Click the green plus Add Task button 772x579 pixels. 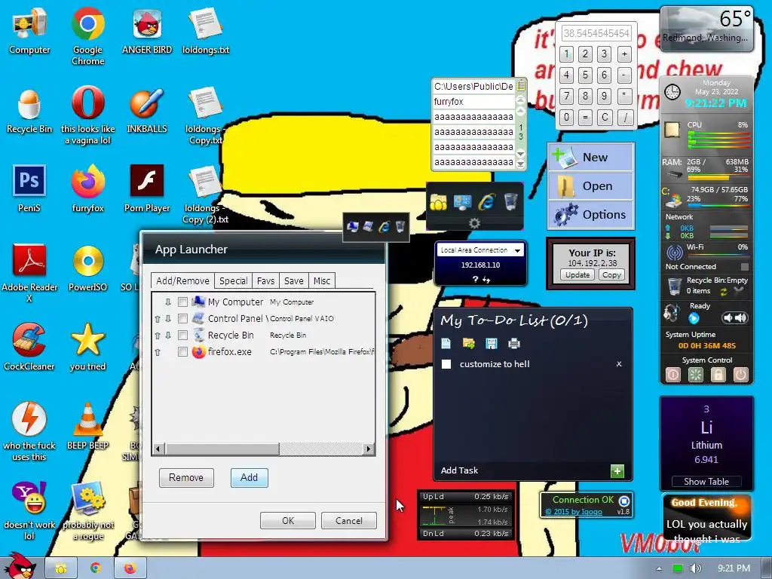(x=617, y=471)
